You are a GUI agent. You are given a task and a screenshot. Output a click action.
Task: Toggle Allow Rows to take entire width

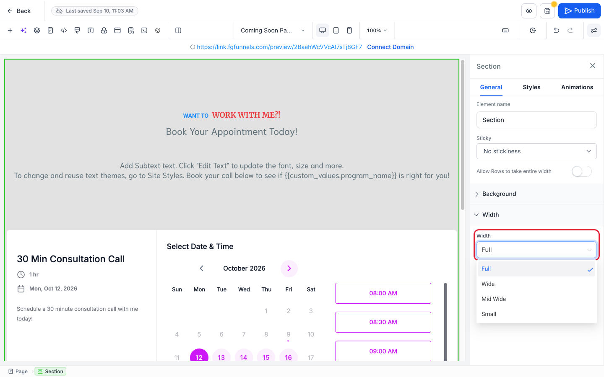pos(582,171)
